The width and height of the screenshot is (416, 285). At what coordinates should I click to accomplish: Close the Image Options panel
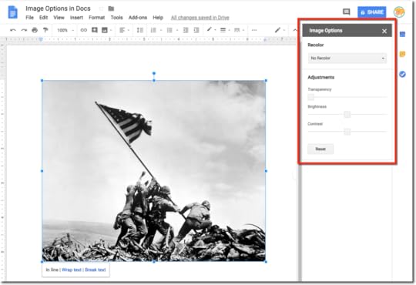(x=384, y=31)
